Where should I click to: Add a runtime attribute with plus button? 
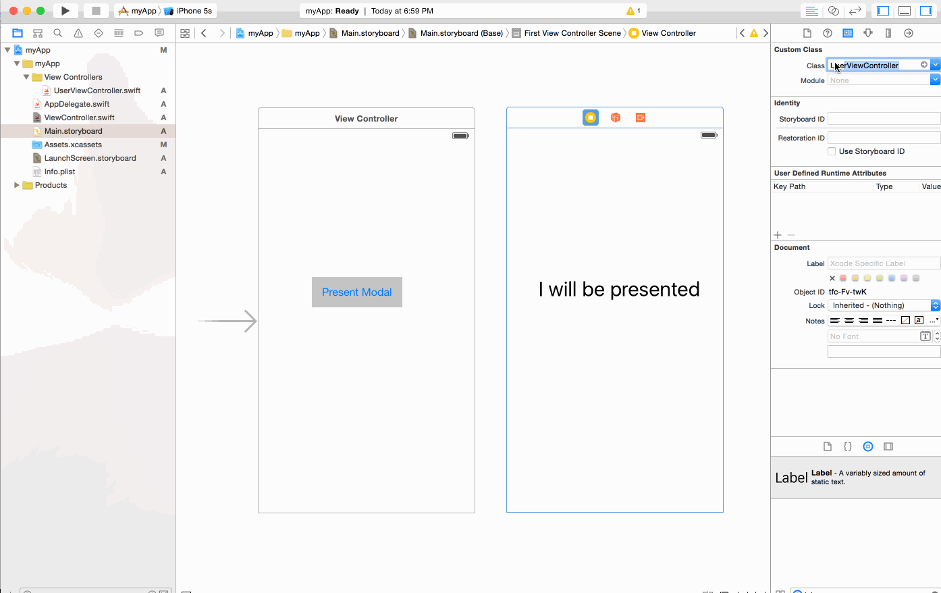coord(778,235)
